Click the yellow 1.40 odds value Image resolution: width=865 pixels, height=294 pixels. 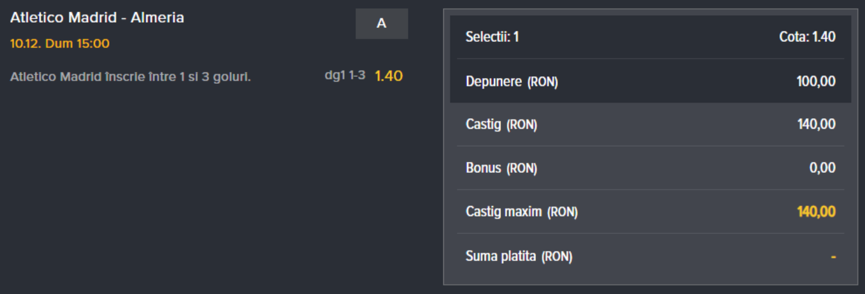[x=389, y=76]
